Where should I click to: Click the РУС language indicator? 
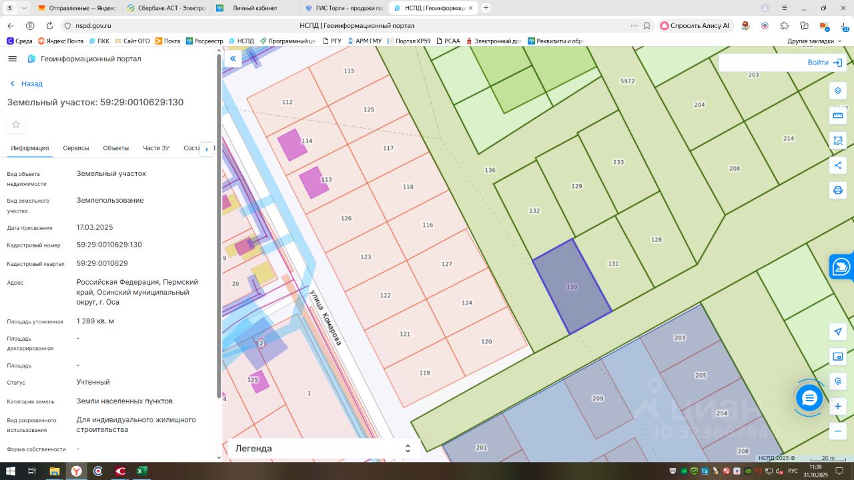click(x=793, y=471)
